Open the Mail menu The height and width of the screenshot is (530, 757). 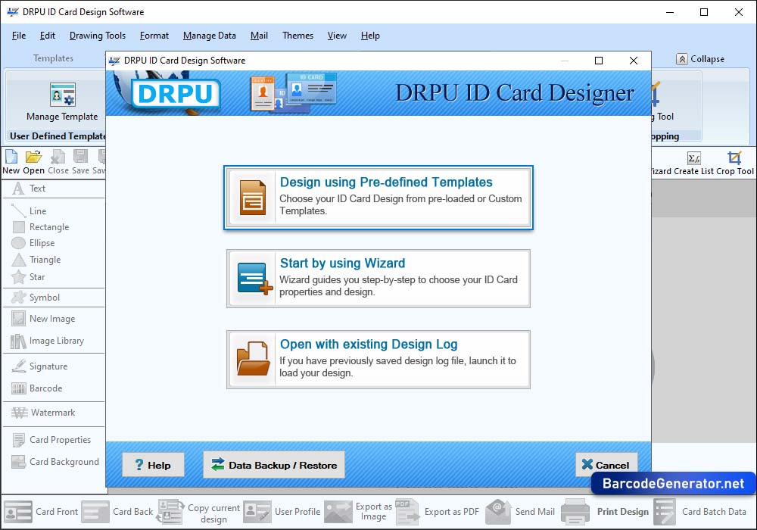[x=259, y=36]
